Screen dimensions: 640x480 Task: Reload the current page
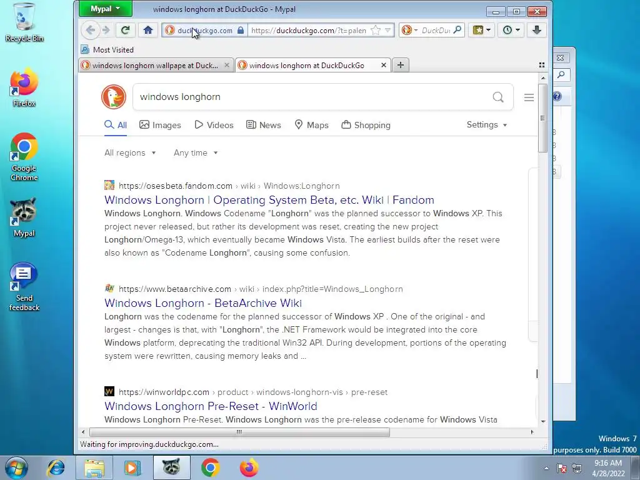[125, 30]
